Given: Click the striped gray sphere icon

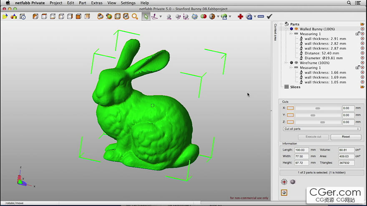Looking at the screenshot, I should click(x=293, y=182).
